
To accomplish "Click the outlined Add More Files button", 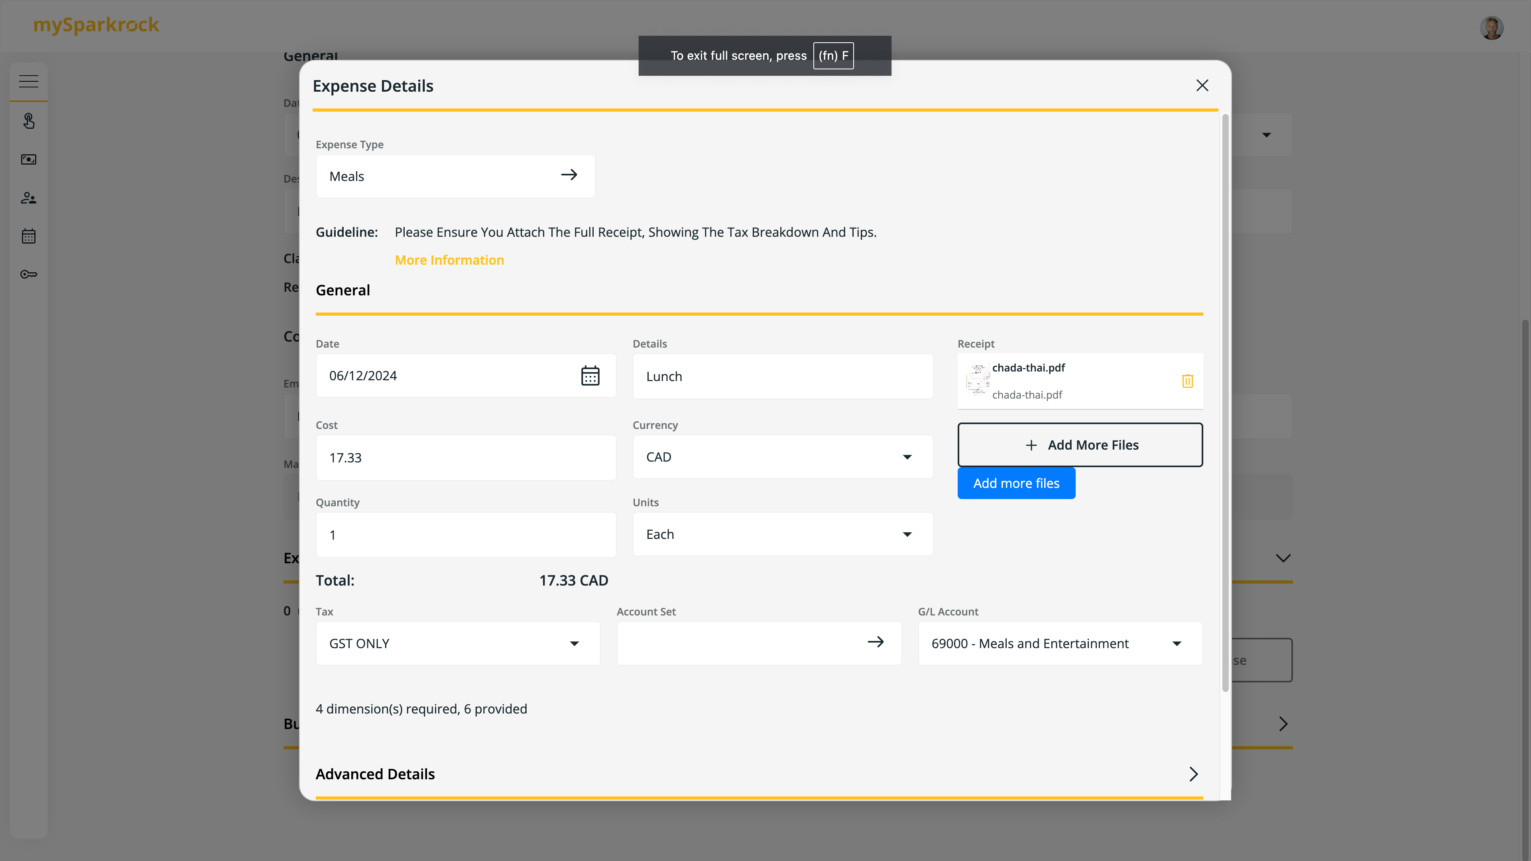I will 1080,445.
